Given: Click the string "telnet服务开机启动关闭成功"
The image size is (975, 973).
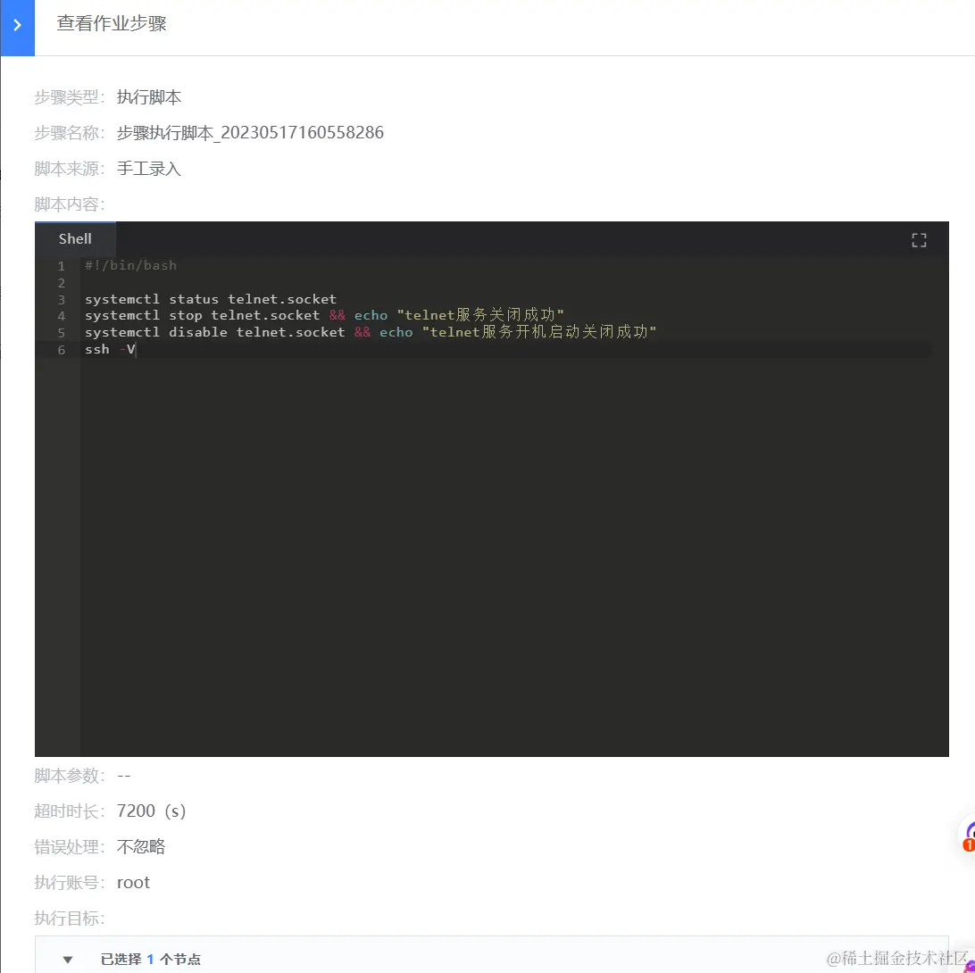Looking at the screenshot, I should click(539, 332).
